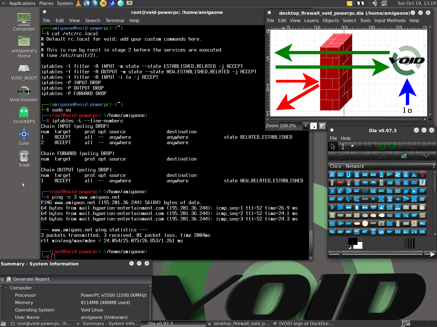Image resolution: width=437 pixels, height=327 pixels.
Task: Open the start arrow style selector
Action: 335,254
